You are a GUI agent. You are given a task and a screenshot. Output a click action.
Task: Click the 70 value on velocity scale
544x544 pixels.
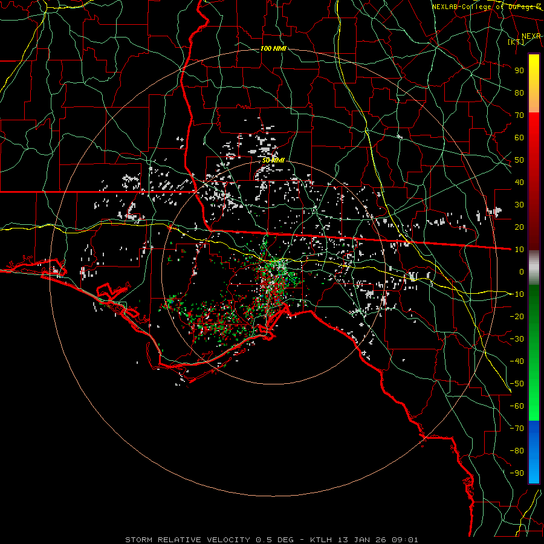pos(519,115)
